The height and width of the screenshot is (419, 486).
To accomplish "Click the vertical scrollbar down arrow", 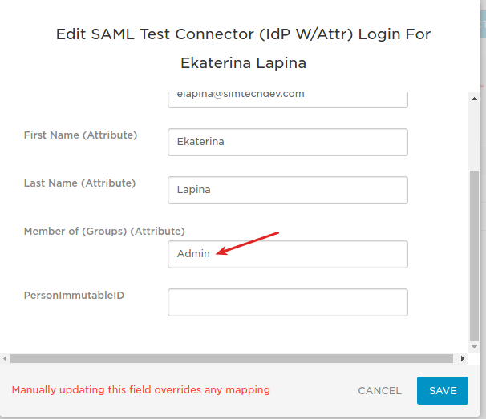I will tap(474, 347).
